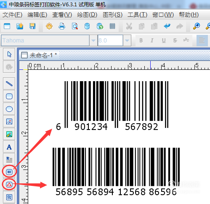Toggle underline formatting
Image resolution: width=210 pixels, height=204 pixels.
pos(164,40)
